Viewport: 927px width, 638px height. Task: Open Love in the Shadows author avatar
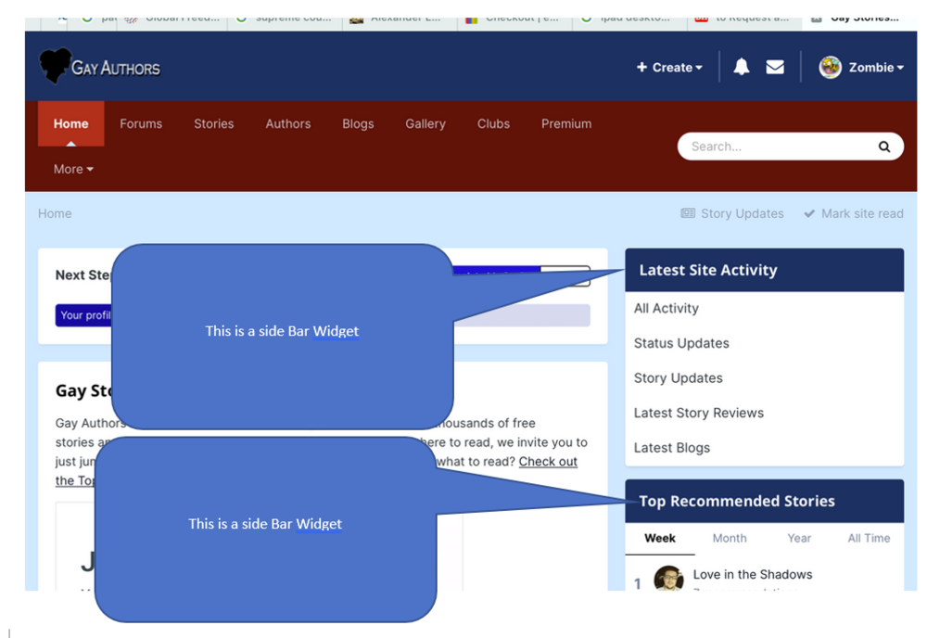pyautogui.click(x=668, y=580)
